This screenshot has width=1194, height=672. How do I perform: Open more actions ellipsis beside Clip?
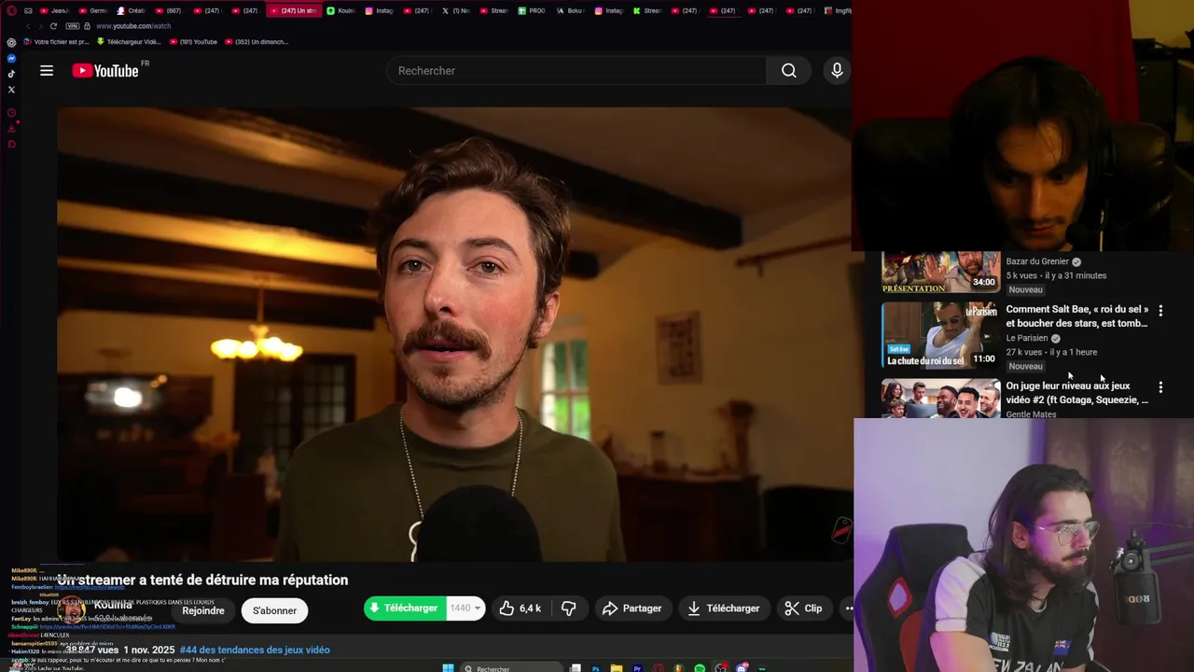click(x=847, y=609)
